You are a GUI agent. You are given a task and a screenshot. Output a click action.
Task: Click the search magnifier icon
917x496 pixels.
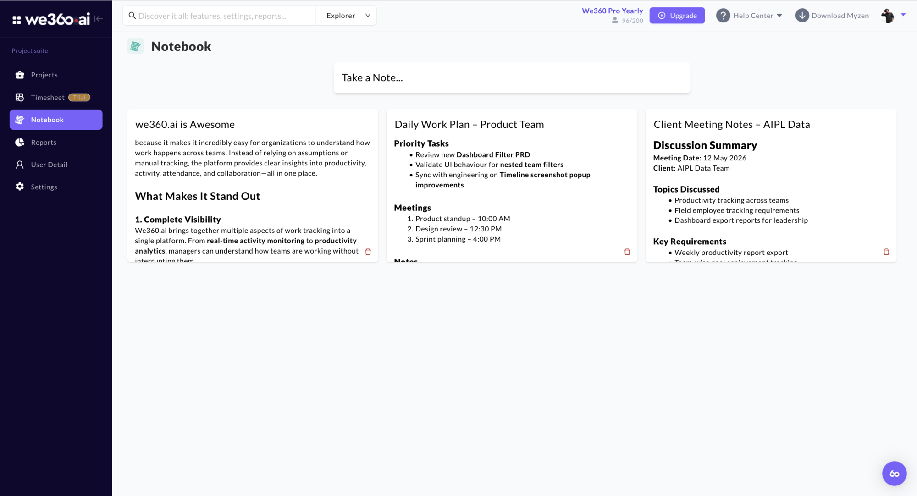[x=132, y=16]
